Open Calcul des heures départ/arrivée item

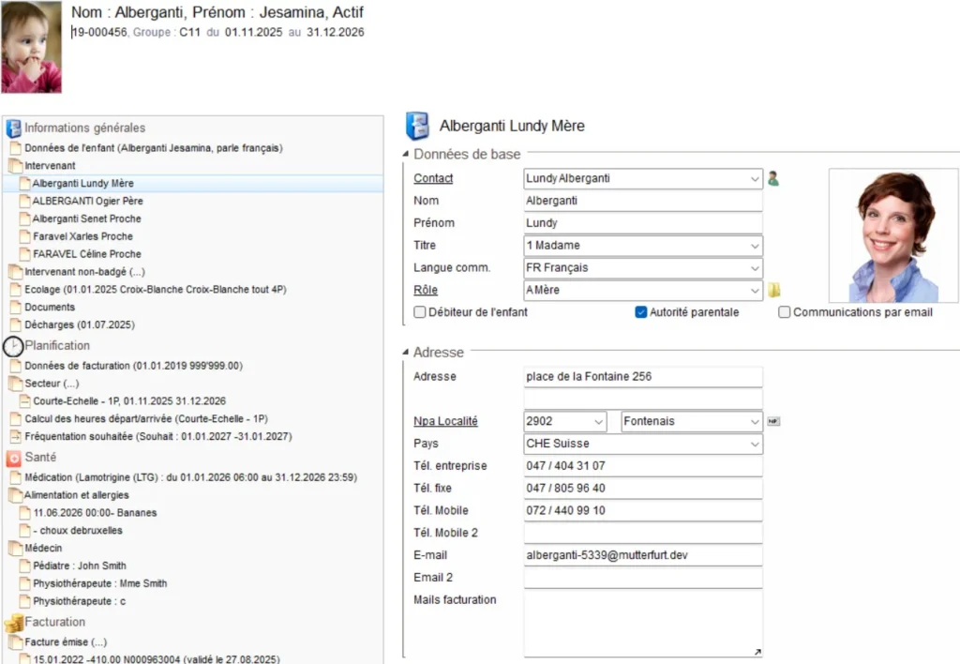click(146, 419)
